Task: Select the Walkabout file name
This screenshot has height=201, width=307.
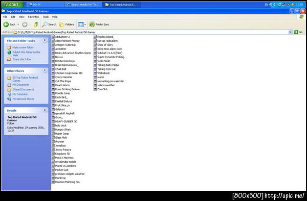Action: (x=103, y=73)
